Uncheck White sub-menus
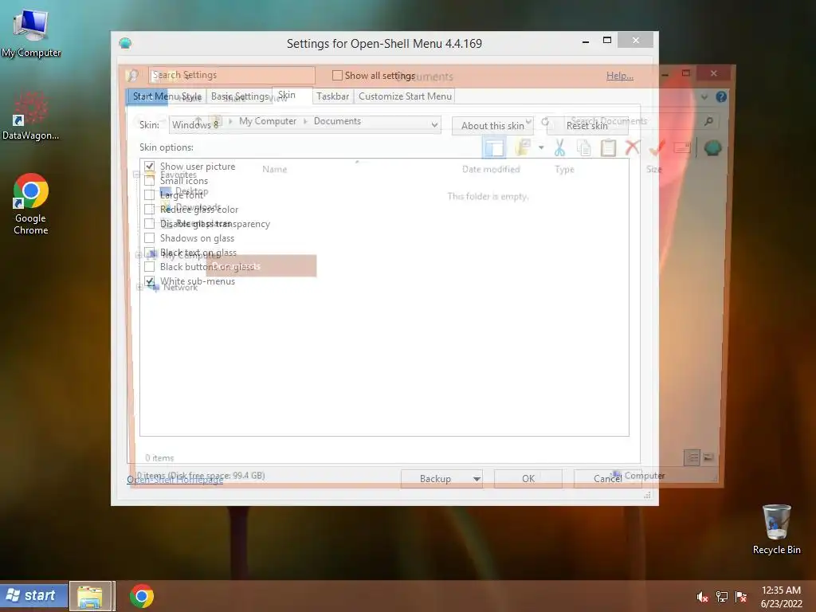Image resolution: width=816 pixels, height=612 pixels. (x=149, y=281)
